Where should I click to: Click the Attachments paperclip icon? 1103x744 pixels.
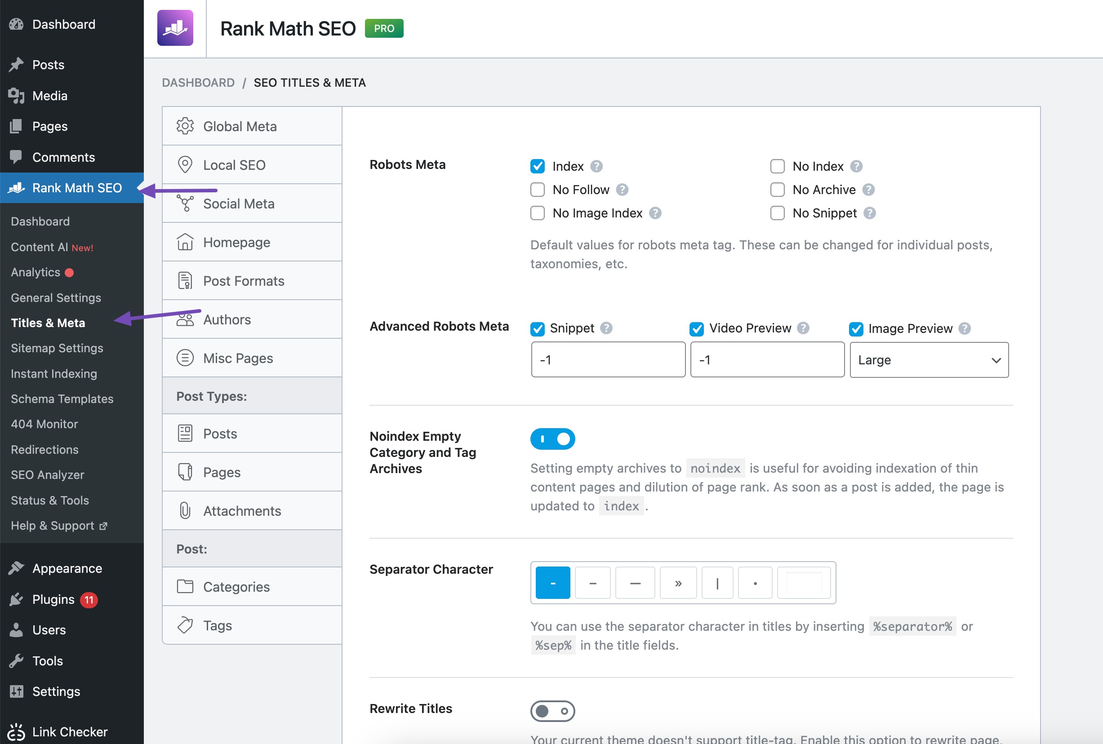coord(185,510)
